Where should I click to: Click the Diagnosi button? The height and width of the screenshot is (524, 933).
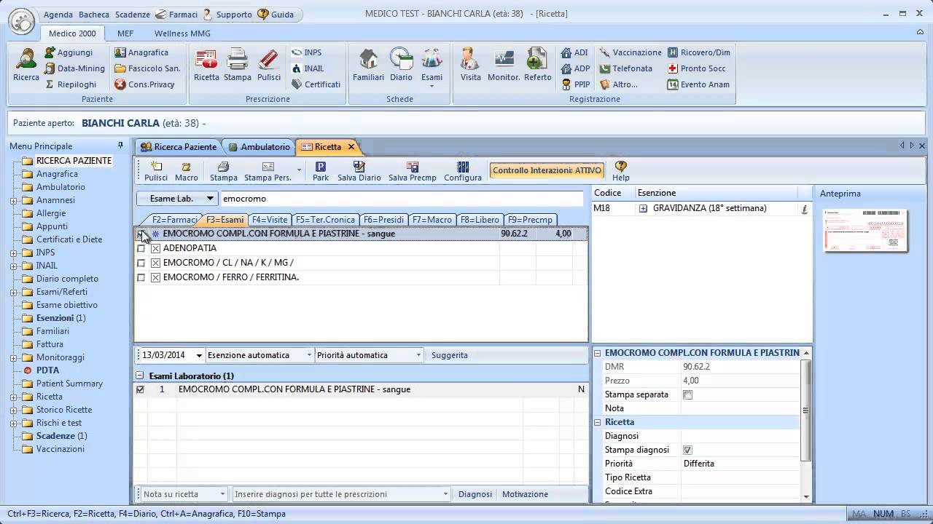tap(475, 494)
